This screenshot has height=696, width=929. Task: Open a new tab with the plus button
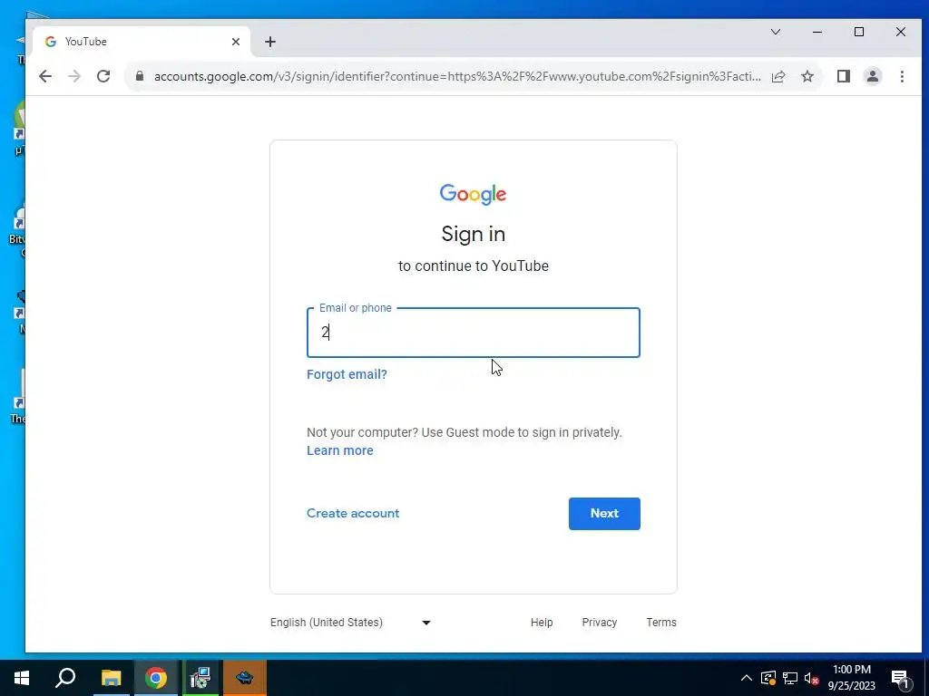pyautogui.click(x=270, y=42)
